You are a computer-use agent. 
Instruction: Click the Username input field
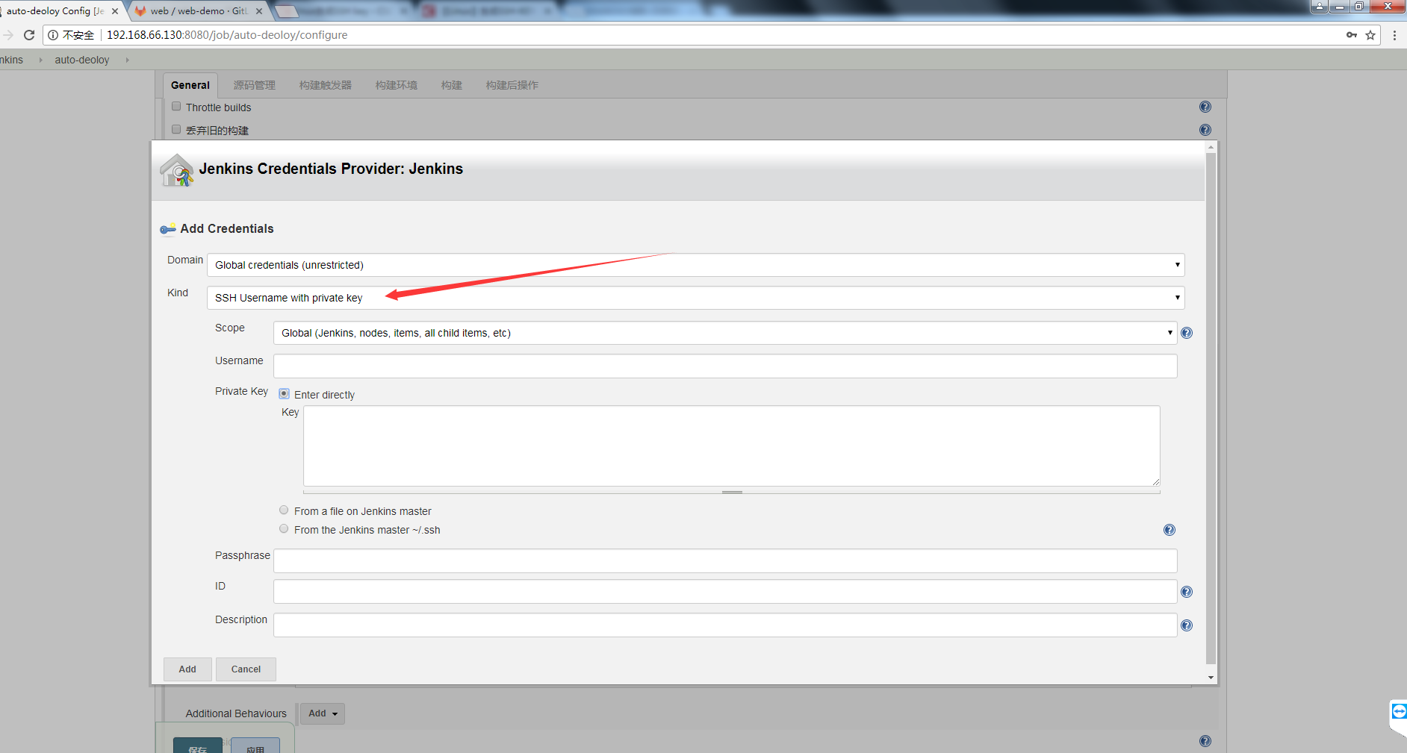tap(725, 366)
